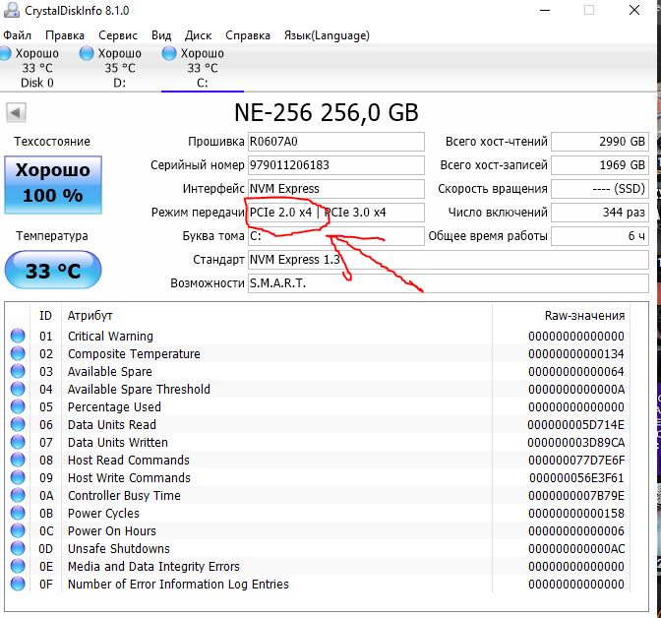The height and width of the screenshot is (618, 661).
Task: Click the Атрибут column header
Action: pos(90,316)
